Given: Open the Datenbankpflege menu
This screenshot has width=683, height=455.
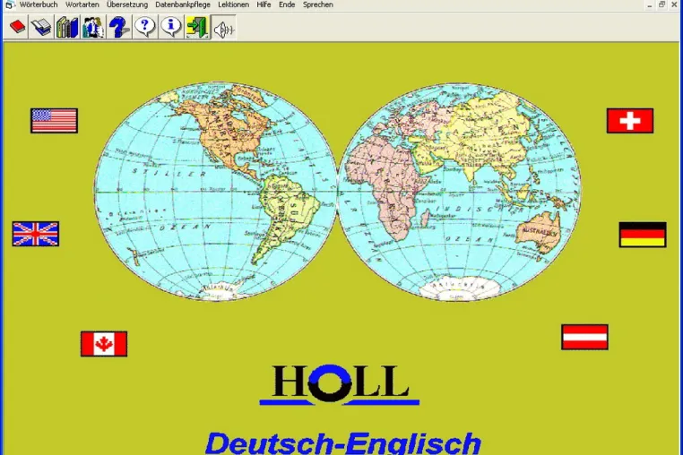Looking at the screenshot, I should click(183, 4).
